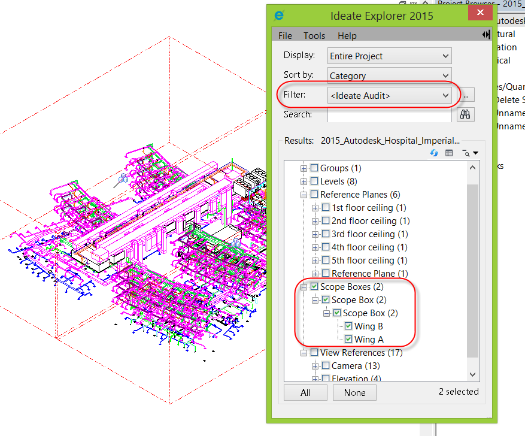The width and height of the screenshot is (525, 436).
Task: Select the Wing B tree label
Action: click(368, 326)
